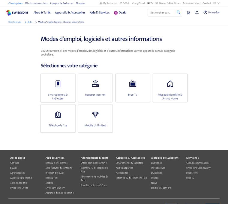Screen dimensions: 228x204
Task: Click the Connexion user icon
Action: [x=205, y=13]
